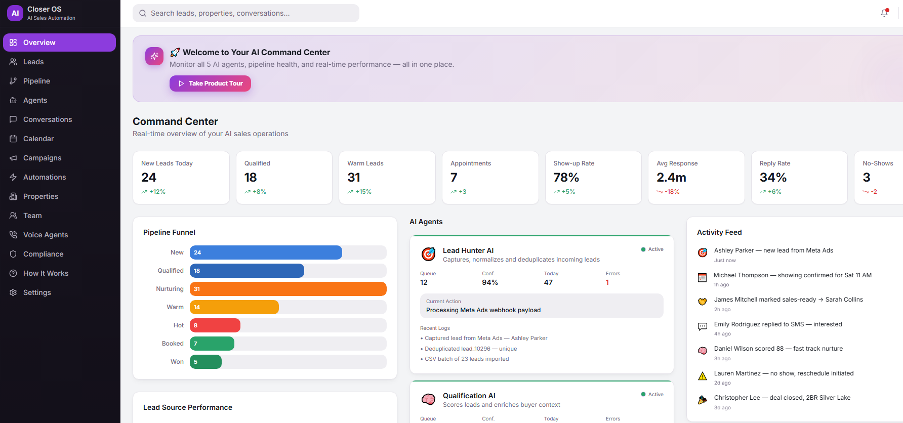Screen dimensions: 903x423
Task: Open the Leads menu item
Action: pyautogui.click(x=59, y=62)
